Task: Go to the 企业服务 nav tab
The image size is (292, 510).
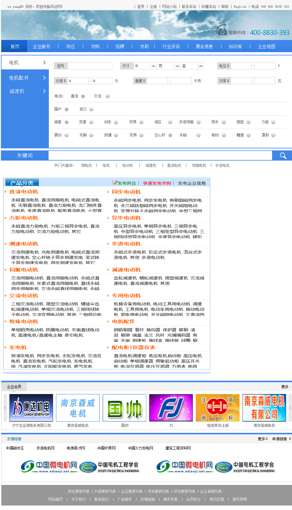Action: pyautogui.click(x=41, y=46)
